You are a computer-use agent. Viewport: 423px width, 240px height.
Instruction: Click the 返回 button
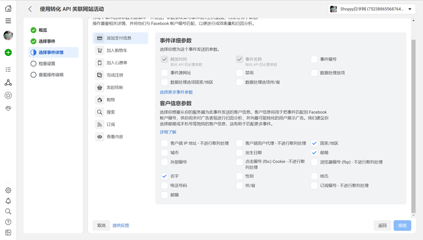pos(382,225)
